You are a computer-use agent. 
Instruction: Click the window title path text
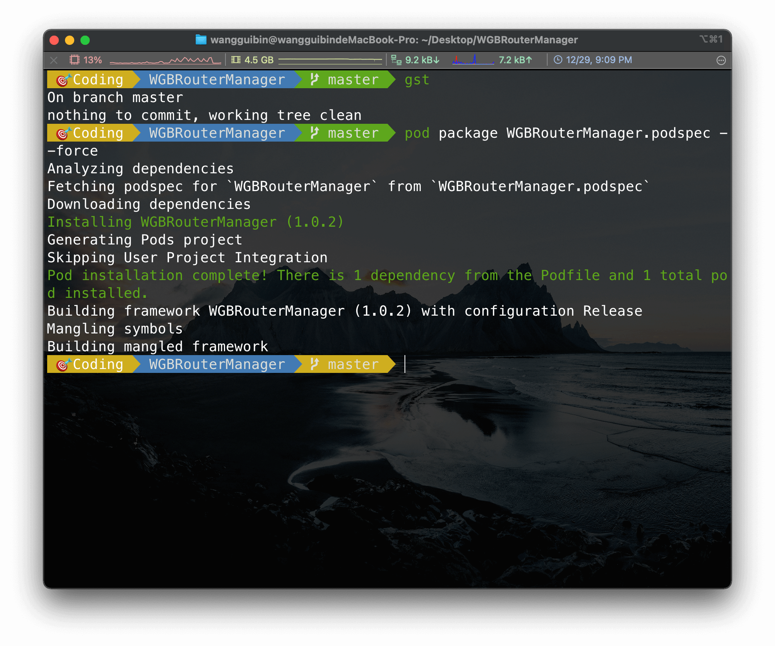coord(394,40)
